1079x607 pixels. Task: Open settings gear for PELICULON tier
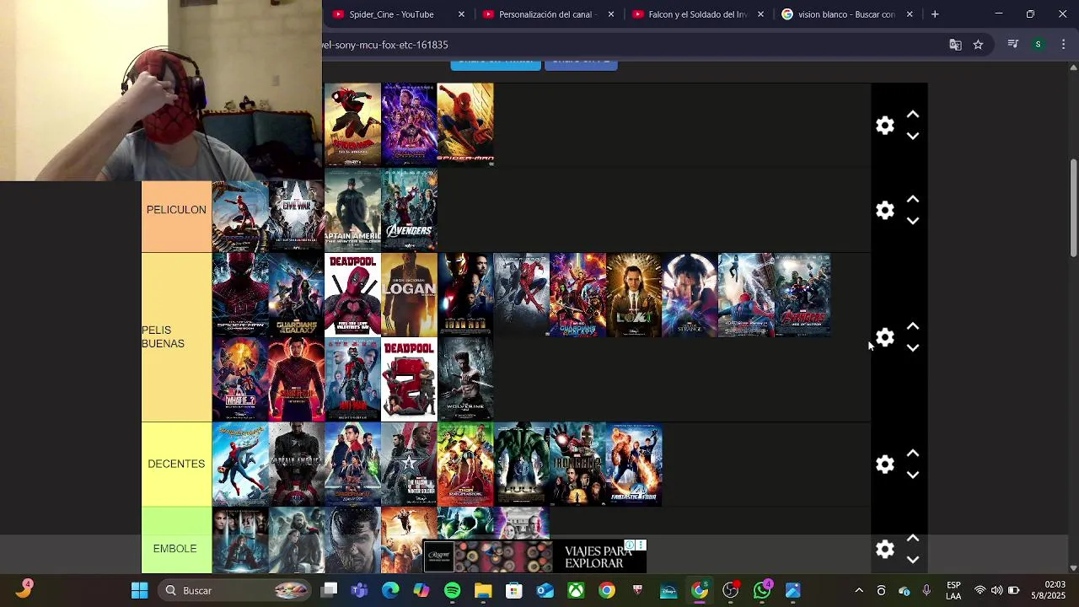click(x=884, y=210)
